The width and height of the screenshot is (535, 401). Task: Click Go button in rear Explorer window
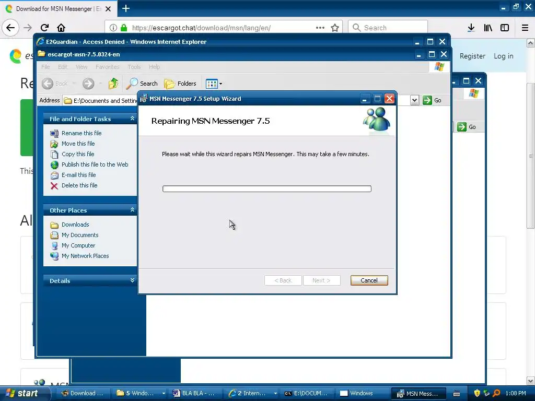[467, 127]
